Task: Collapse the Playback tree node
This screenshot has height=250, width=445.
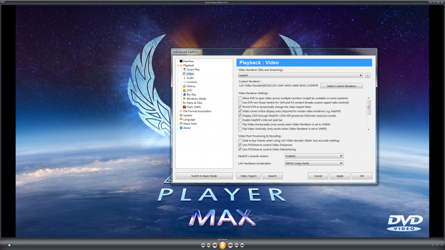Action: coord(178,65)
